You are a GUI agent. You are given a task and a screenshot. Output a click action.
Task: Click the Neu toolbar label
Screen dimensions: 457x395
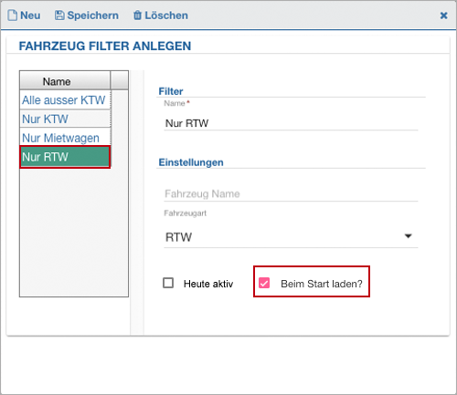coord(30,16)
